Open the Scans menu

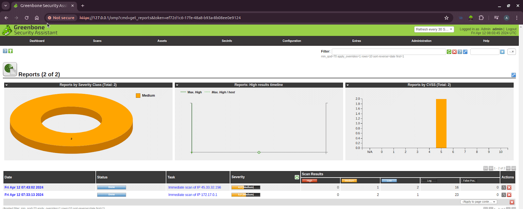coord(97,41)
